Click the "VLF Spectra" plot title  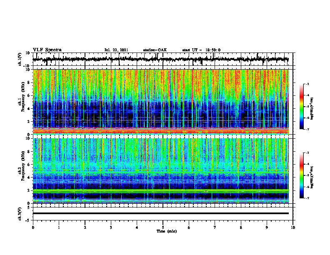(47, 50)
